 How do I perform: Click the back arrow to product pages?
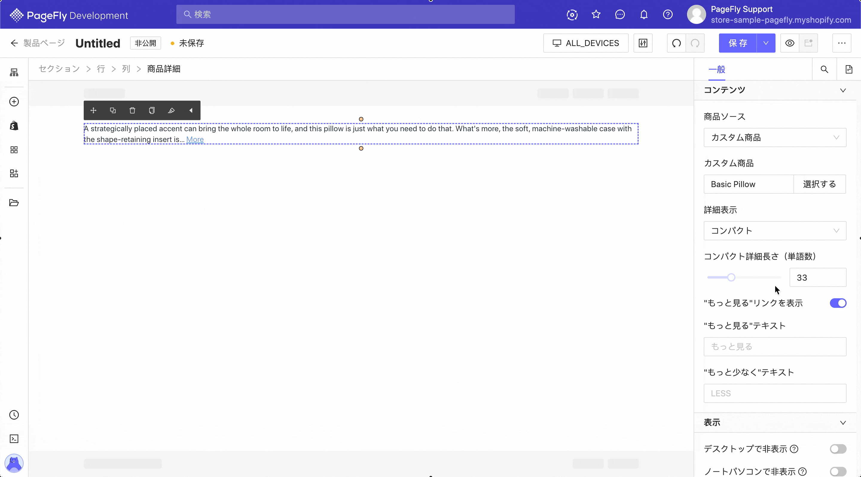[x=14, y=43]
